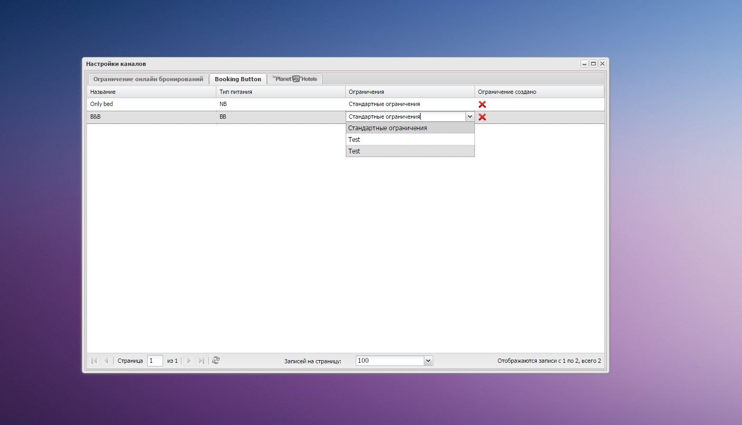The height and width of the screenshot is (425, 742).
Task: Select the B&B name cell
Action: pyautogui.click(x=152, y=117)
